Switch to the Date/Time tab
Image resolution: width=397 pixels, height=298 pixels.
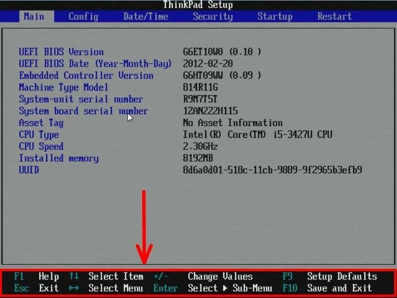coord(145,17)
